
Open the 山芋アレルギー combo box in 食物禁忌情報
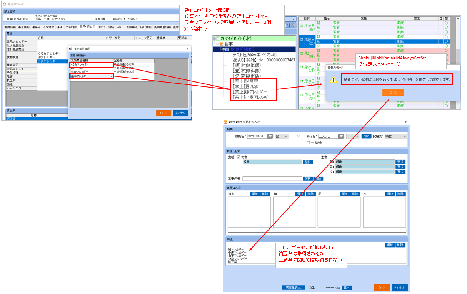coord(92,76)
